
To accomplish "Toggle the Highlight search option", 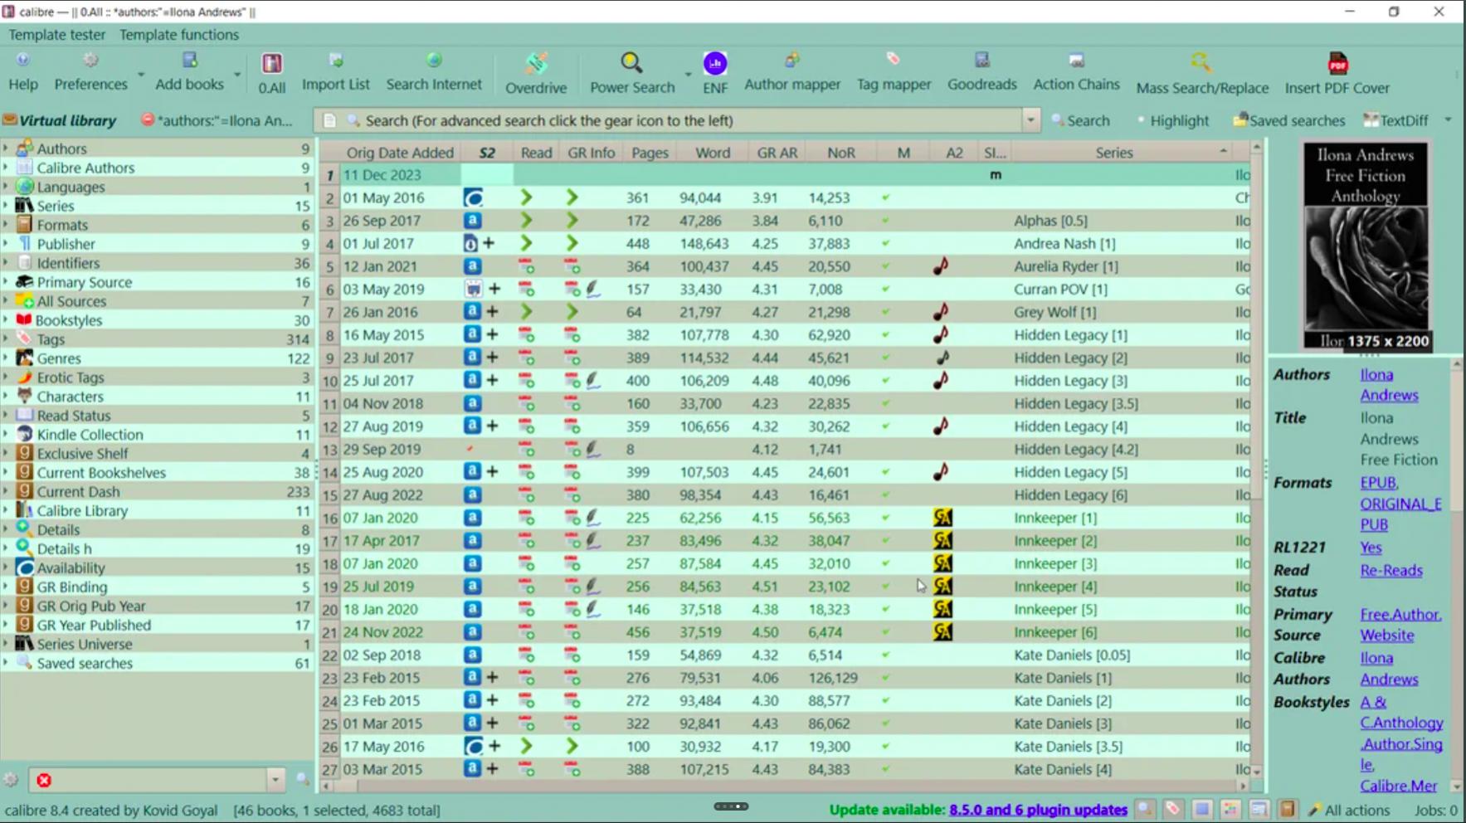I will coord(1171,120).
